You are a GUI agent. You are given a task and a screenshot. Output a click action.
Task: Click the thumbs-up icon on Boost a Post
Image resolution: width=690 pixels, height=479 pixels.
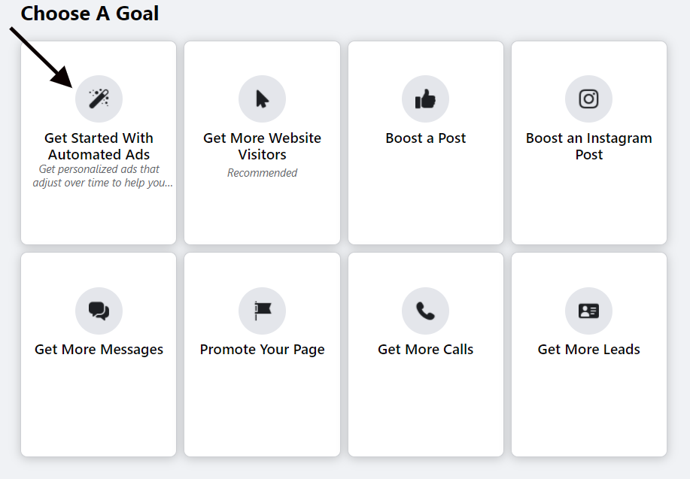(x=425, y=98)
